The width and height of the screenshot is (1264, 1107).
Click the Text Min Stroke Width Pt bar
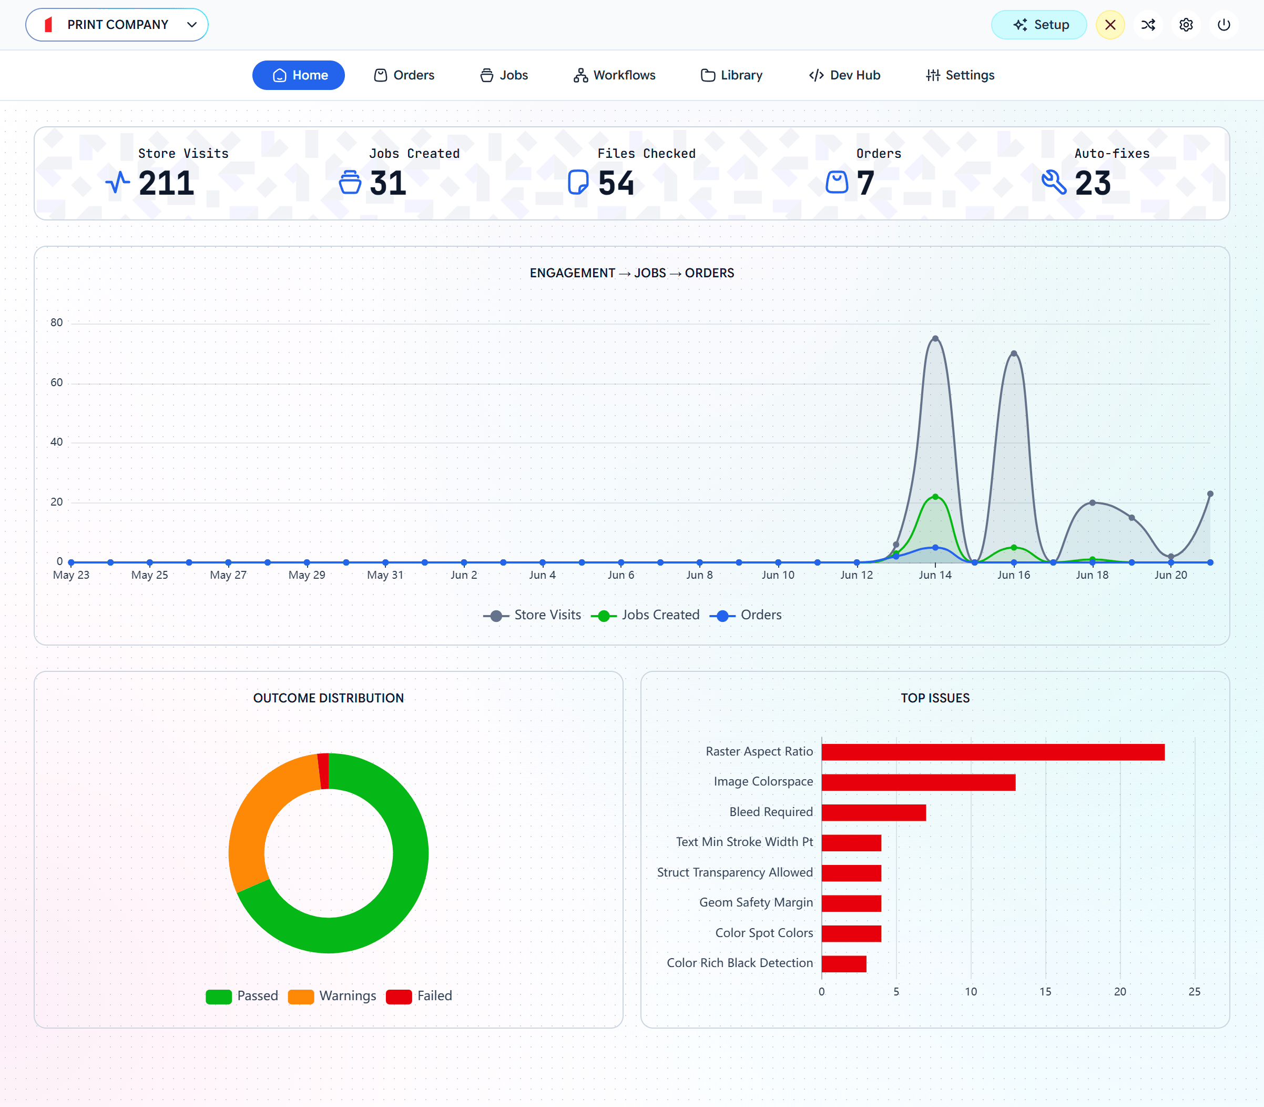(851, 842)
